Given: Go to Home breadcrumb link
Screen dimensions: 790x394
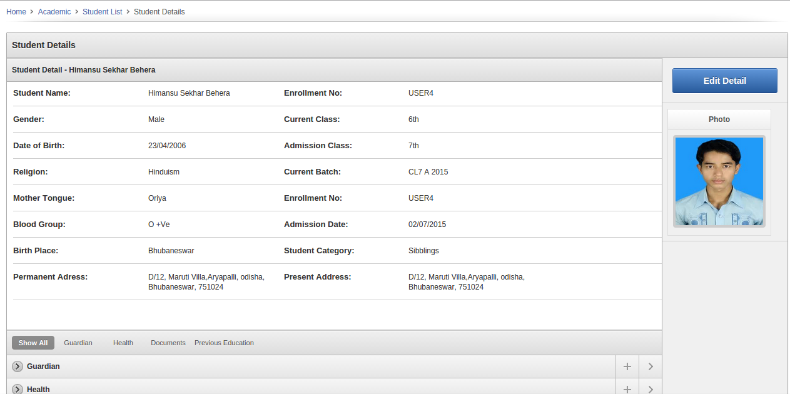Looking at the screenshot, I should 16,12.
